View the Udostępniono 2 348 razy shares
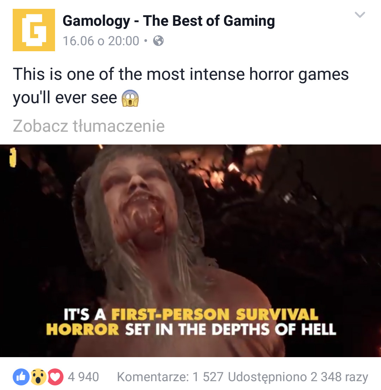Image resolution: width=381 pixels, height=390 pixels. [x=298, y=377]
